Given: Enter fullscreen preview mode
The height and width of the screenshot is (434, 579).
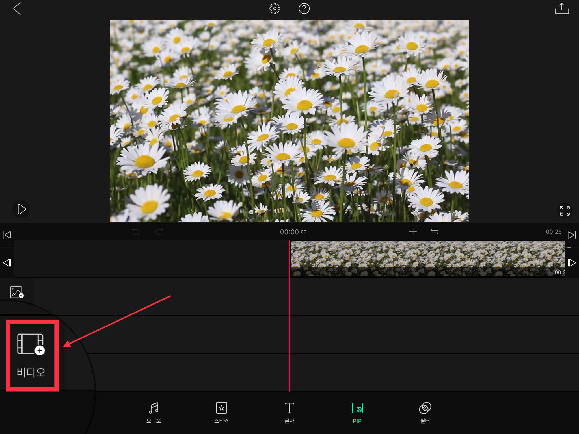Looking at the screenshot, I should (x=565, y=211).
